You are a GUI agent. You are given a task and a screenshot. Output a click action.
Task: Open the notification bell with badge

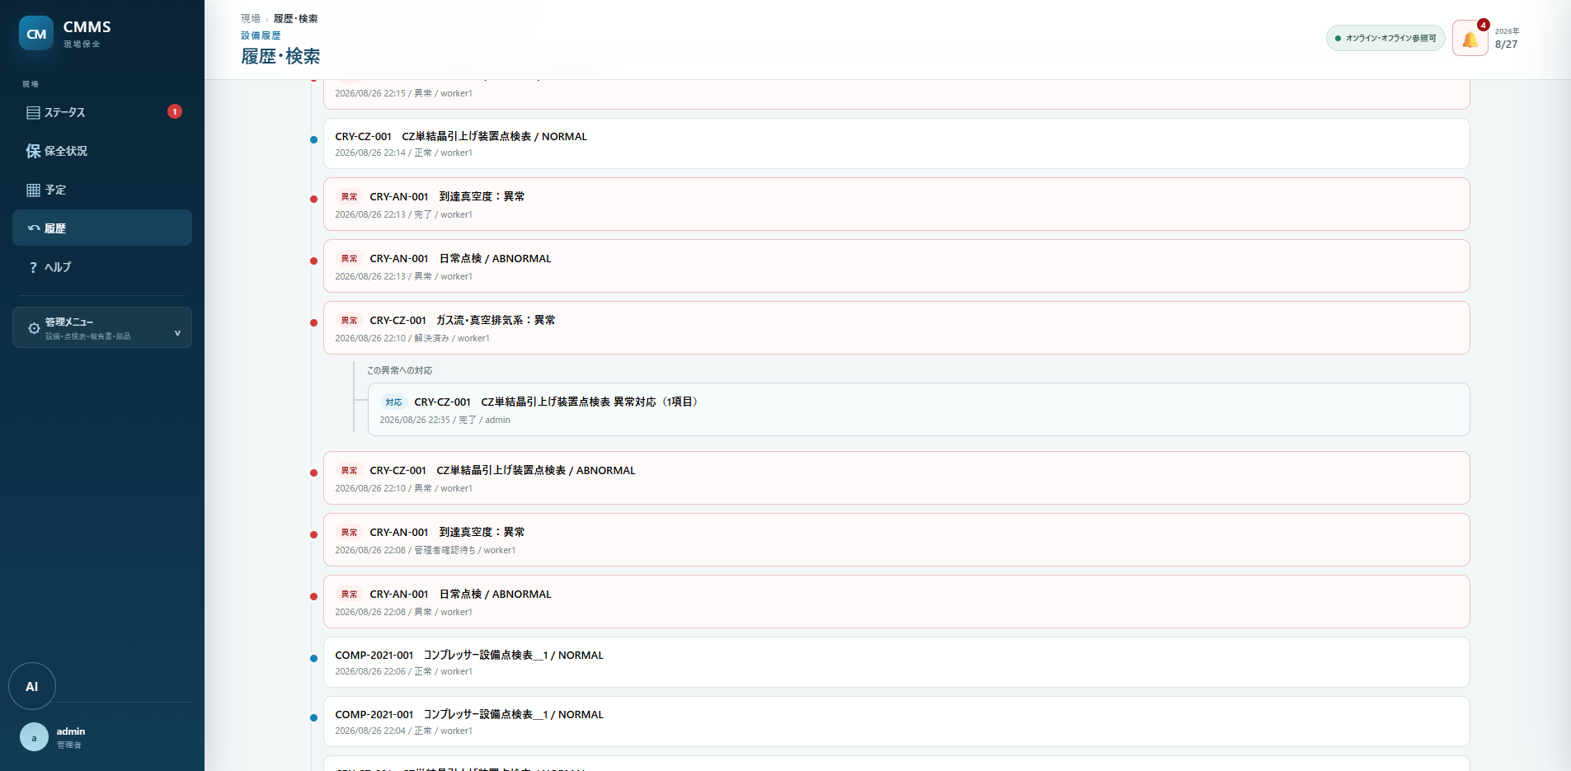click(x=1470, y=38)
